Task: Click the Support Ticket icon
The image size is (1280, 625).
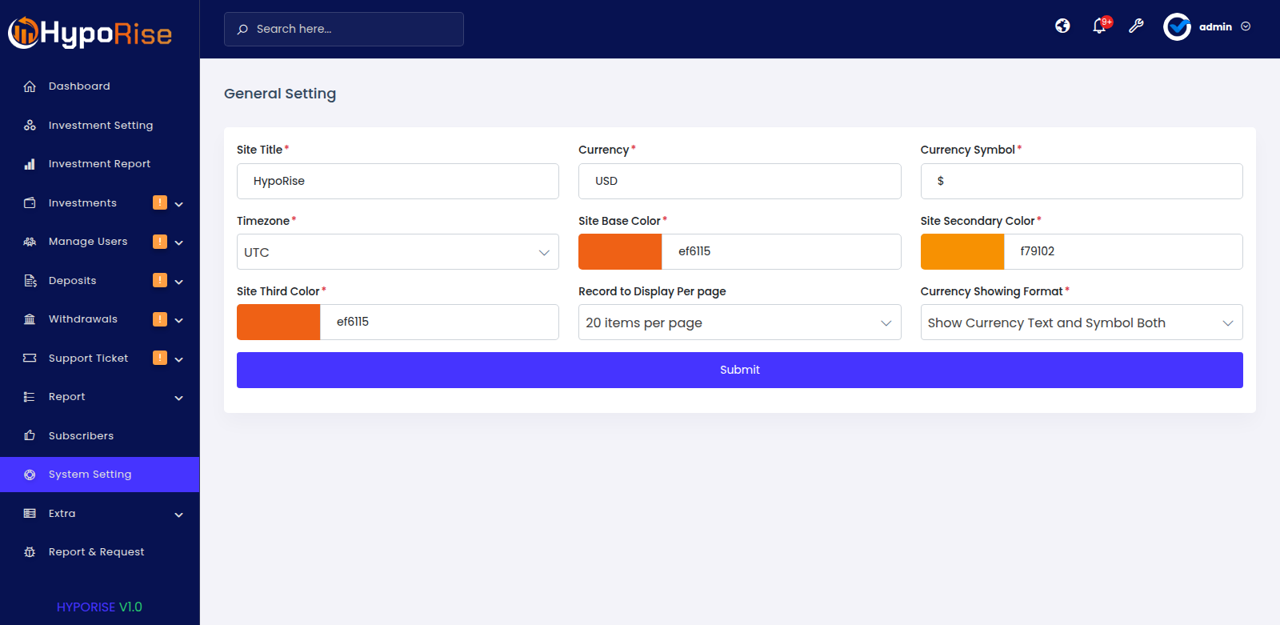Action: 30,359
